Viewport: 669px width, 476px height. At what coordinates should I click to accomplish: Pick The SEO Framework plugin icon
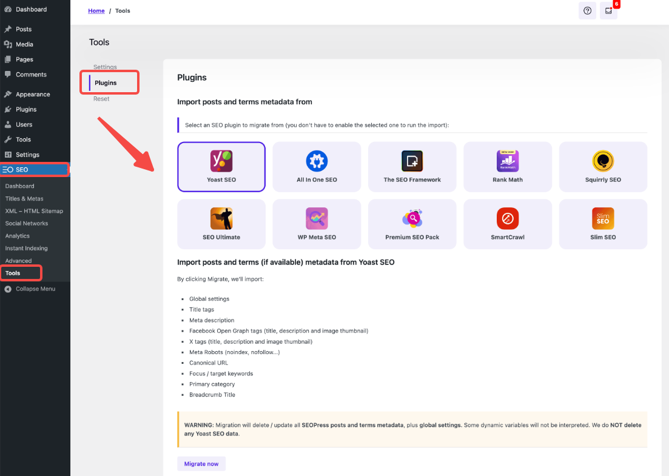(412, 161)
